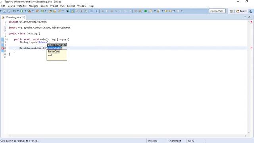Click the Terminate debug icon
Image resolution: width=254 pixels, height=143 pixels.
click(x=112, y=11)
